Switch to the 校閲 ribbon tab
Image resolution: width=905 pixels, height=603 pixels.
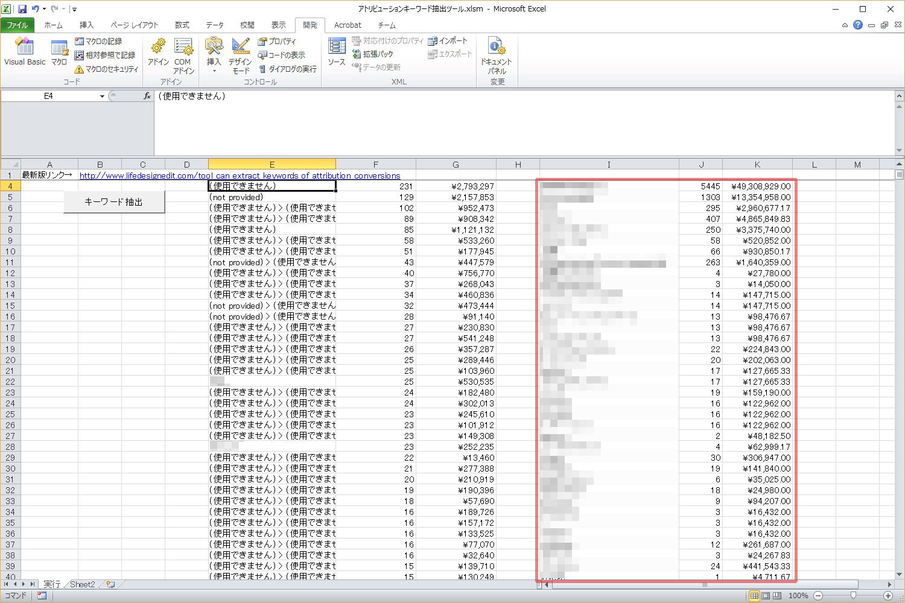[247, 25]
